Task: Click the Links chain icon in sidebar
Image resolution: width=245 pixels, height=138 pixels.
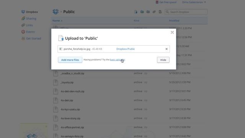Action: click(x=23, y=25)
